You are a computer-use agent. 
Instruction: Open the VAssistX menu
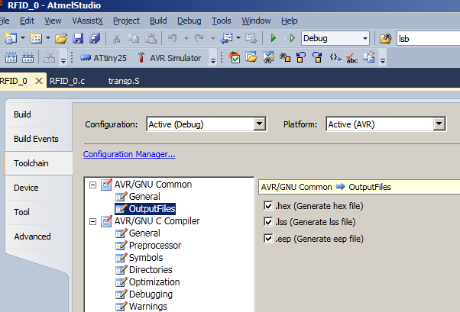click(87, 21)
